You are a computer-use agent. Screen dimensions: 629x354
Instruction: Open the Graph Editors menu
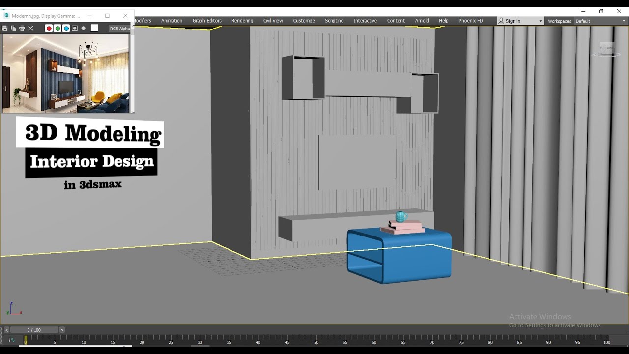pyautogui.click(x=207, y=21)
